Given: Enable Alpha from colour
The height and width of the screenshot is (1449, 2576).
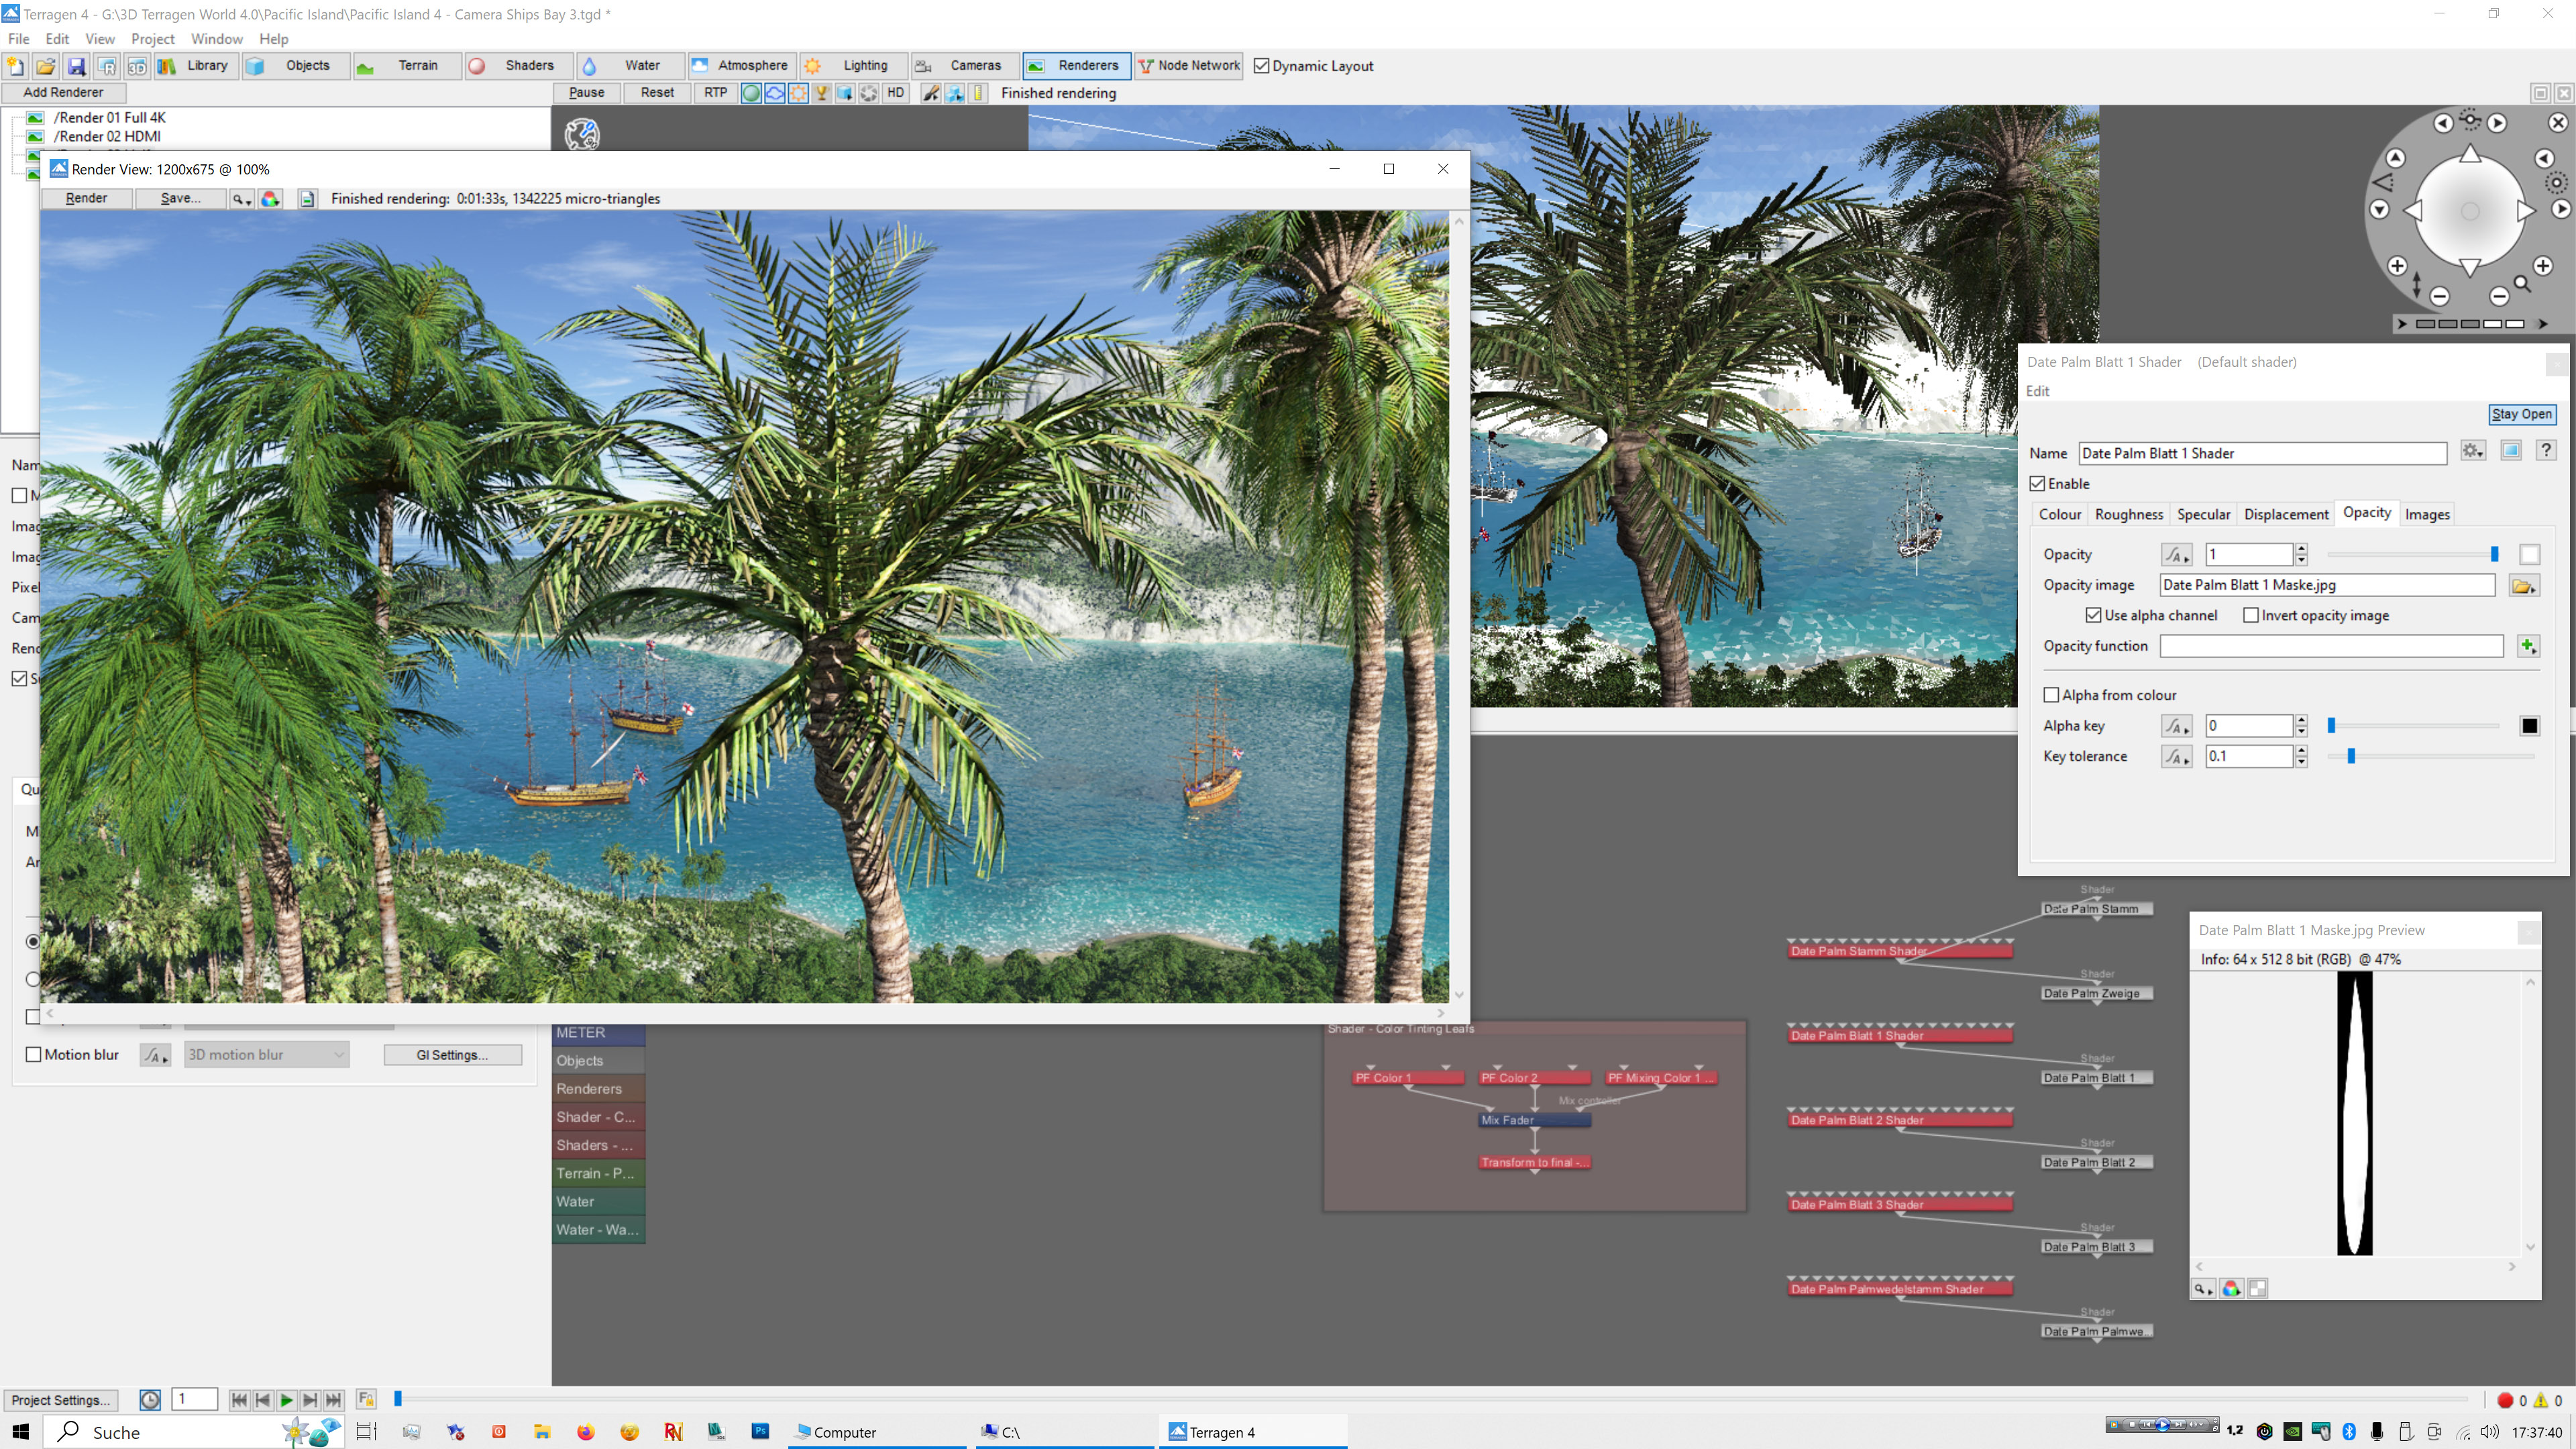Looking at the screenshot, I should click(x=2051, y=695).
